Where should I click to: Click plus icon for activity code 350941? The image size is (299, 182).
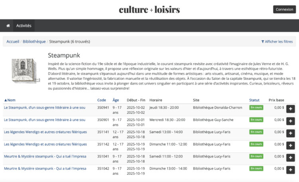290,109
